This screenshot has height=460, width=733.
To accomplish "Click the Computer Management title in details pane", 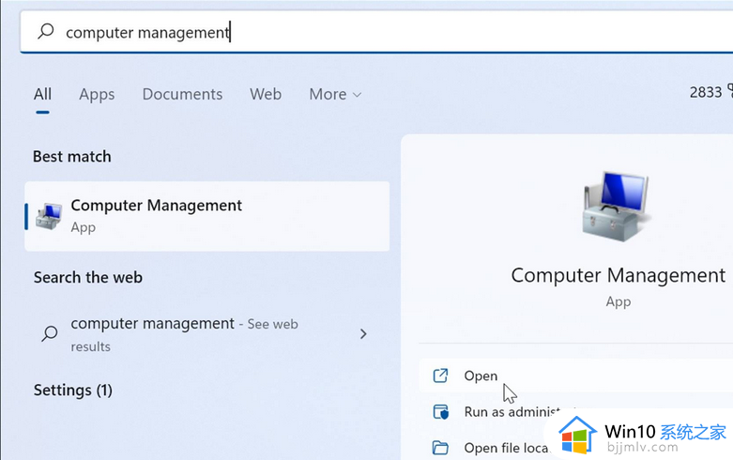I will coord(618,275).
